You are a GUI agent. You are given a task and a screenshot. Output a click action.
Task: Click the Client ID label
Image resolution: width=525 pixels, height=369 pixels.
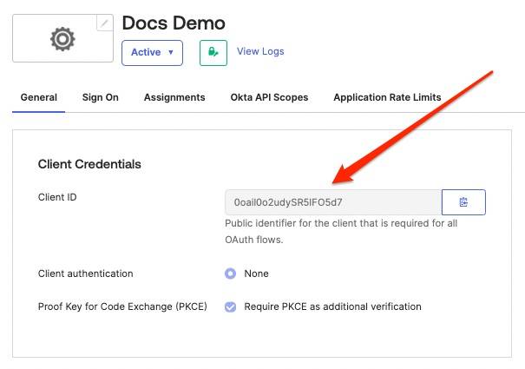57,197
